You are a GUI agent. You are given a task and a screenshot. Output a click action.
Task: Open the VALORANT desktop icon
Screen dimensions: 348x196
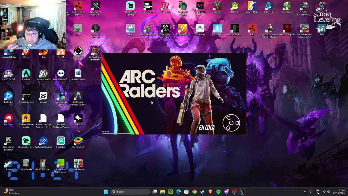[200, 7]
